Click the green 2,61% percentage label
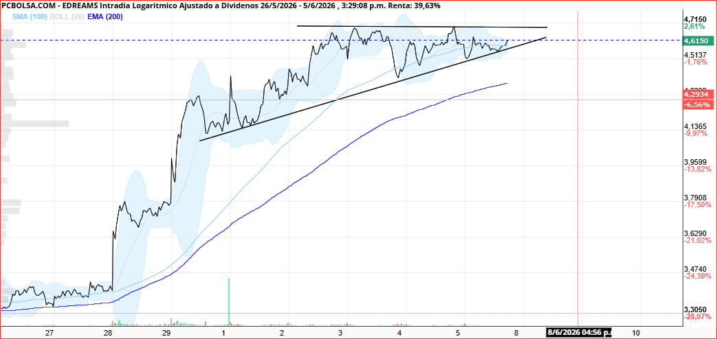Screen dimensions: 717x339 694,27
